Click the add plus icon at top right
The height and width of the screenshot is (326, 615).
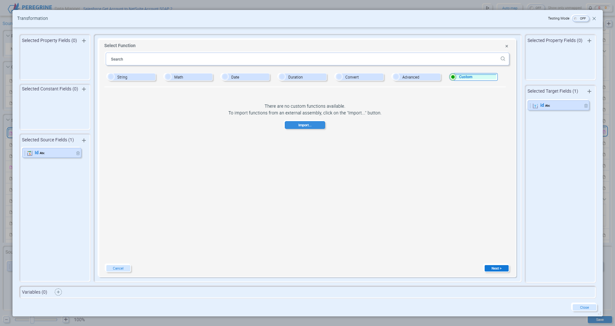(x=609, y=24)
